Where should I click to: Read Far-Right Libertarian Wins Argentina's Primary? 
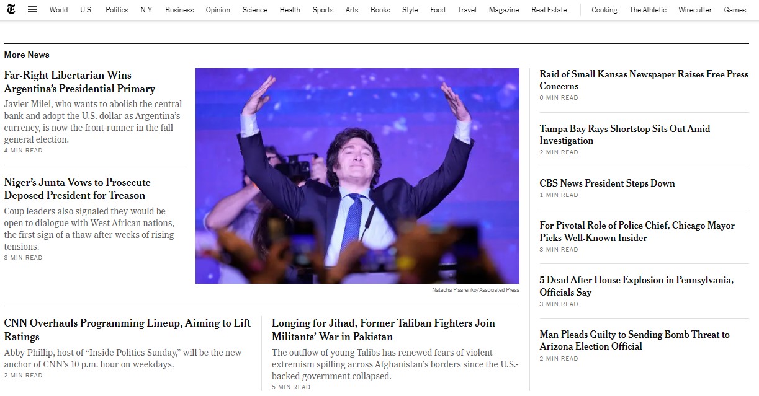click(x=79, y=82)
